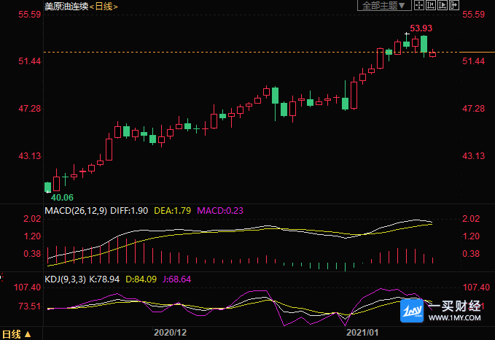Click the panel export arrow icon
This screenshot has height=340, width=495.
click(x=454, y=5)
